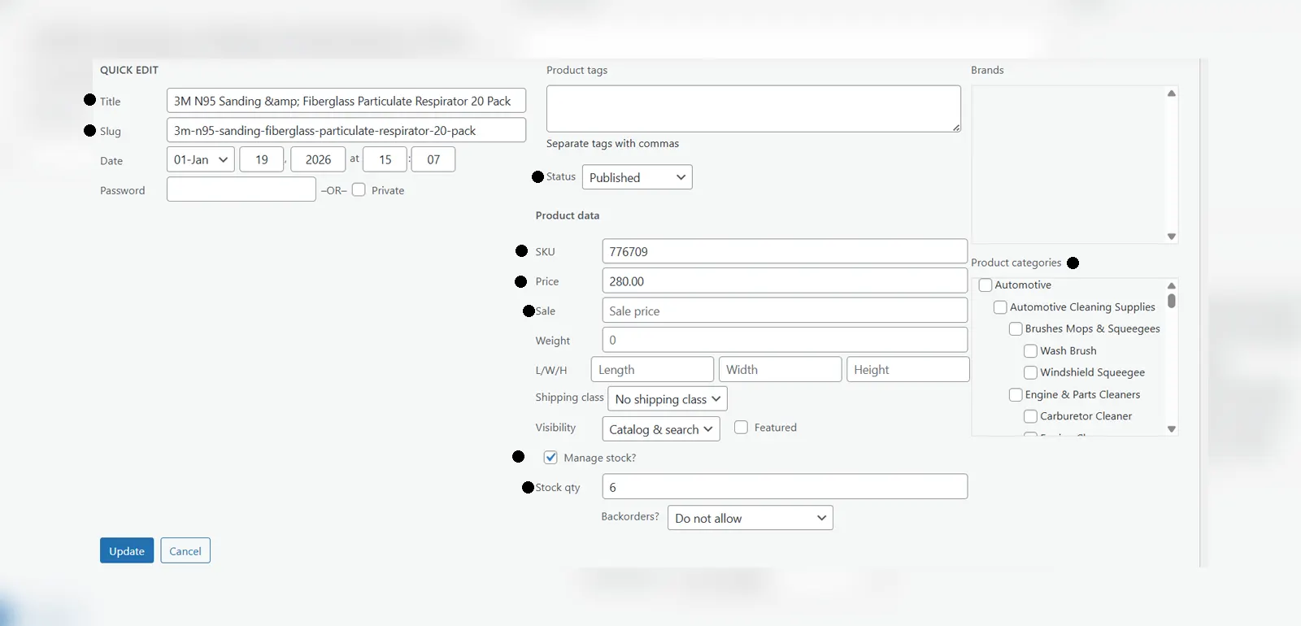Focus the SKU field containing 776709
This screenshot has height=626, width=1301.
point(784,251)
